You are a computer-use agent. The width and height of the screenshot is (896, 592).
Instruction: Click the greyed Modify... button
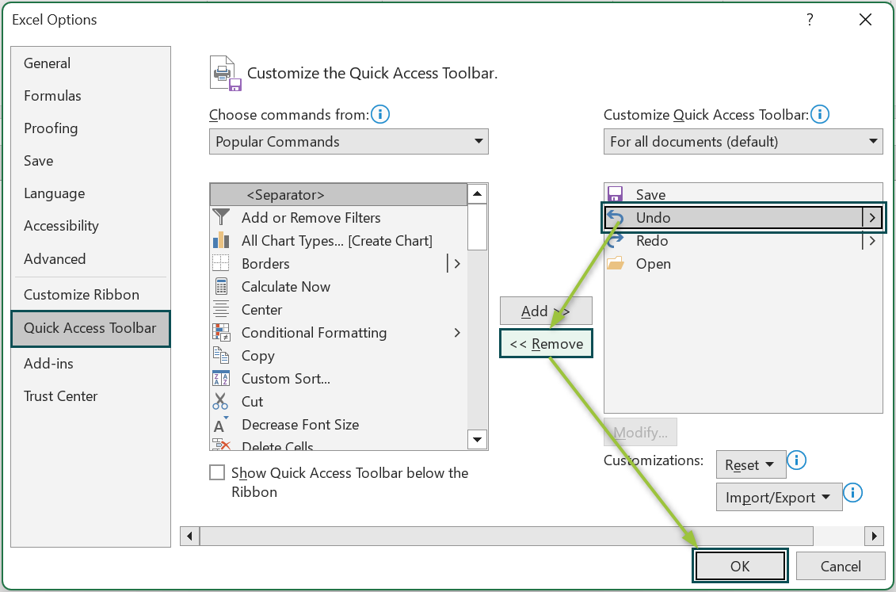[x=640, y=432]
